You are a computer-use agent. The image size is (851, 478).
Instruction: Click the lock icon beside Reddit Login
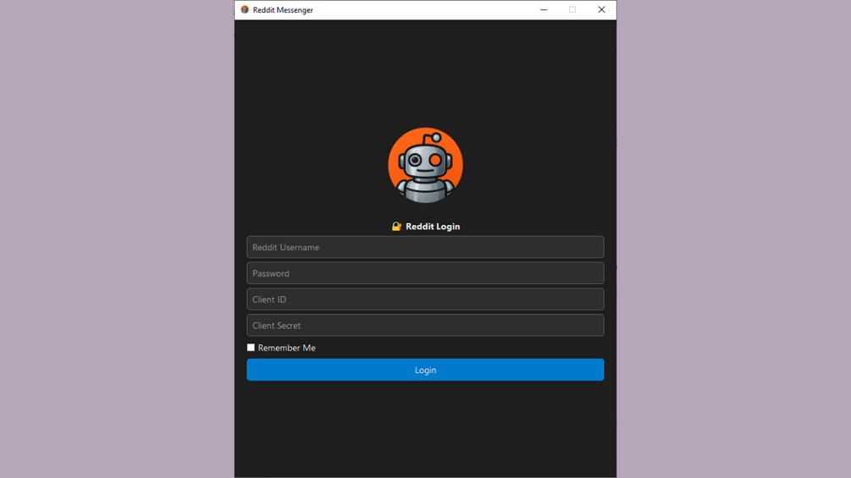click(397, 227)
